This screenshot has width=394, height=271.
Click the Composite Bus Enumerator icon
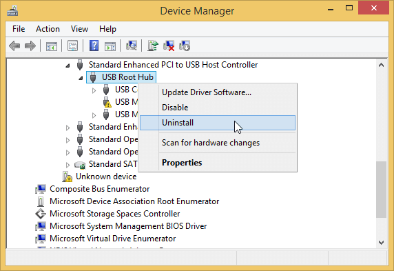[x=41, y=189]
